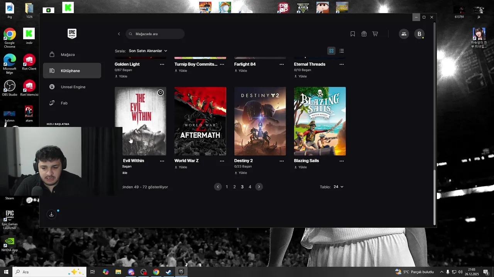
Task: Open Turnip Boy three-dot options menu
Action: [222, 64]
